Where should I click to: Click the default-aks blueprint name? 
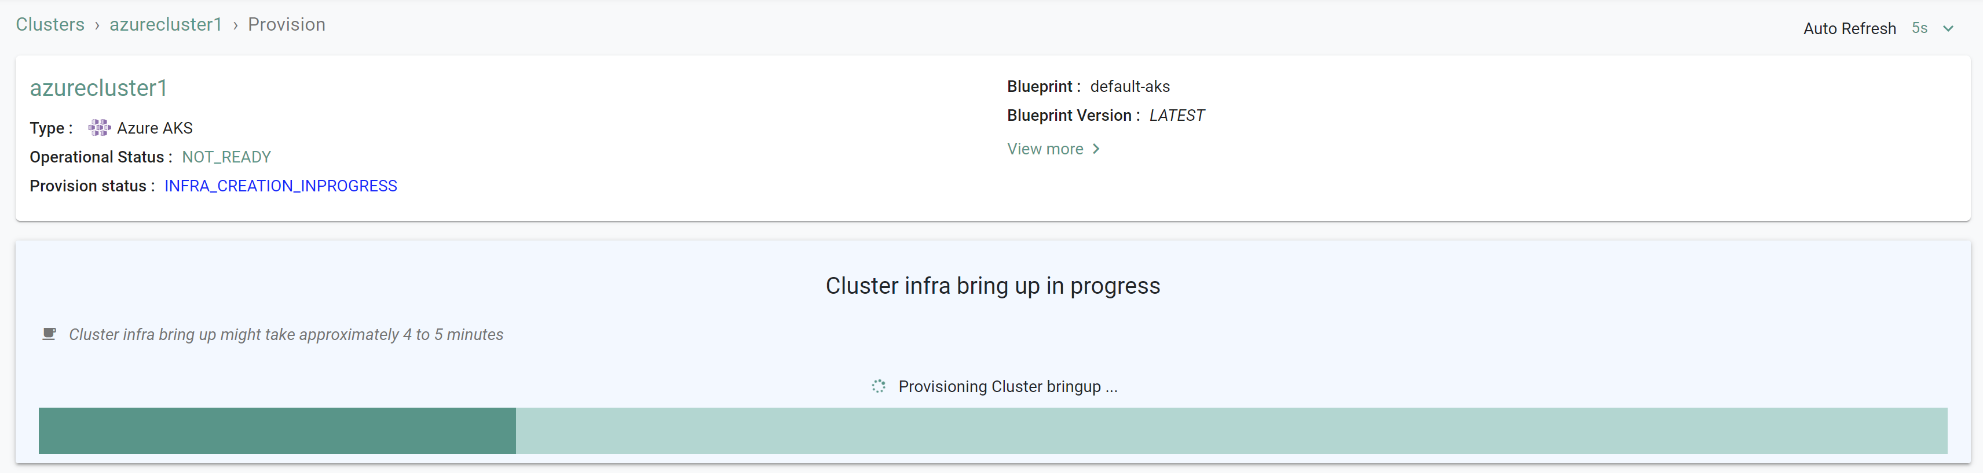coord(1129,86)
